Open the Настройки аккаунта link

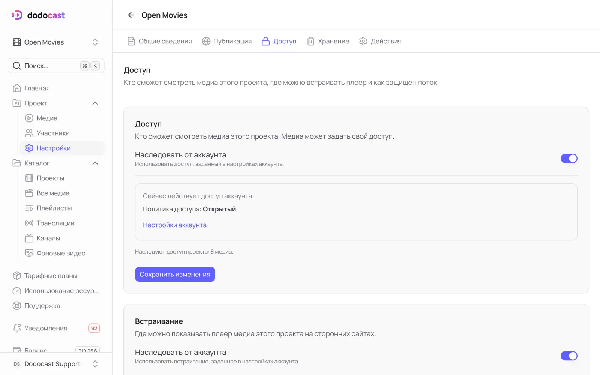(175, 225)
